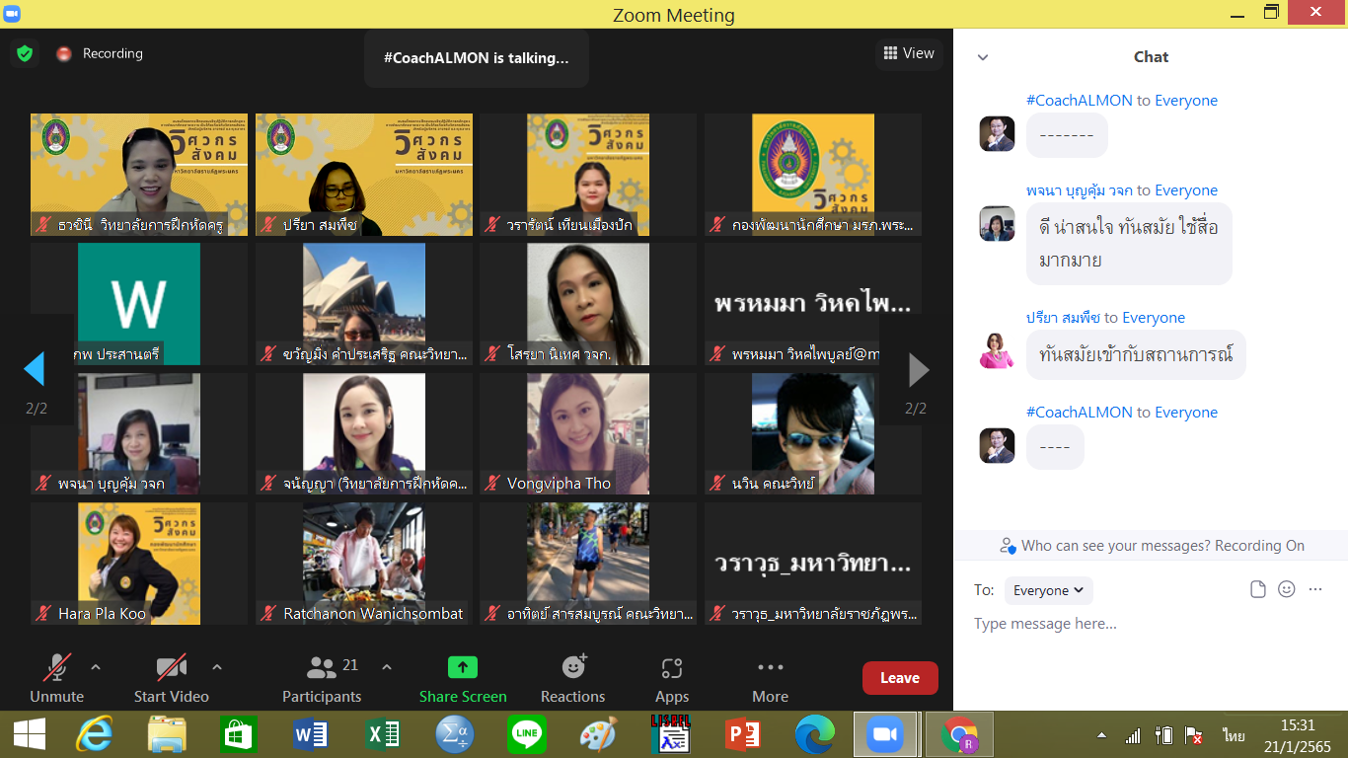1348x758 pixels.
Task: Switch to Zoom in the taskbar
Action: tap(885, 734)
